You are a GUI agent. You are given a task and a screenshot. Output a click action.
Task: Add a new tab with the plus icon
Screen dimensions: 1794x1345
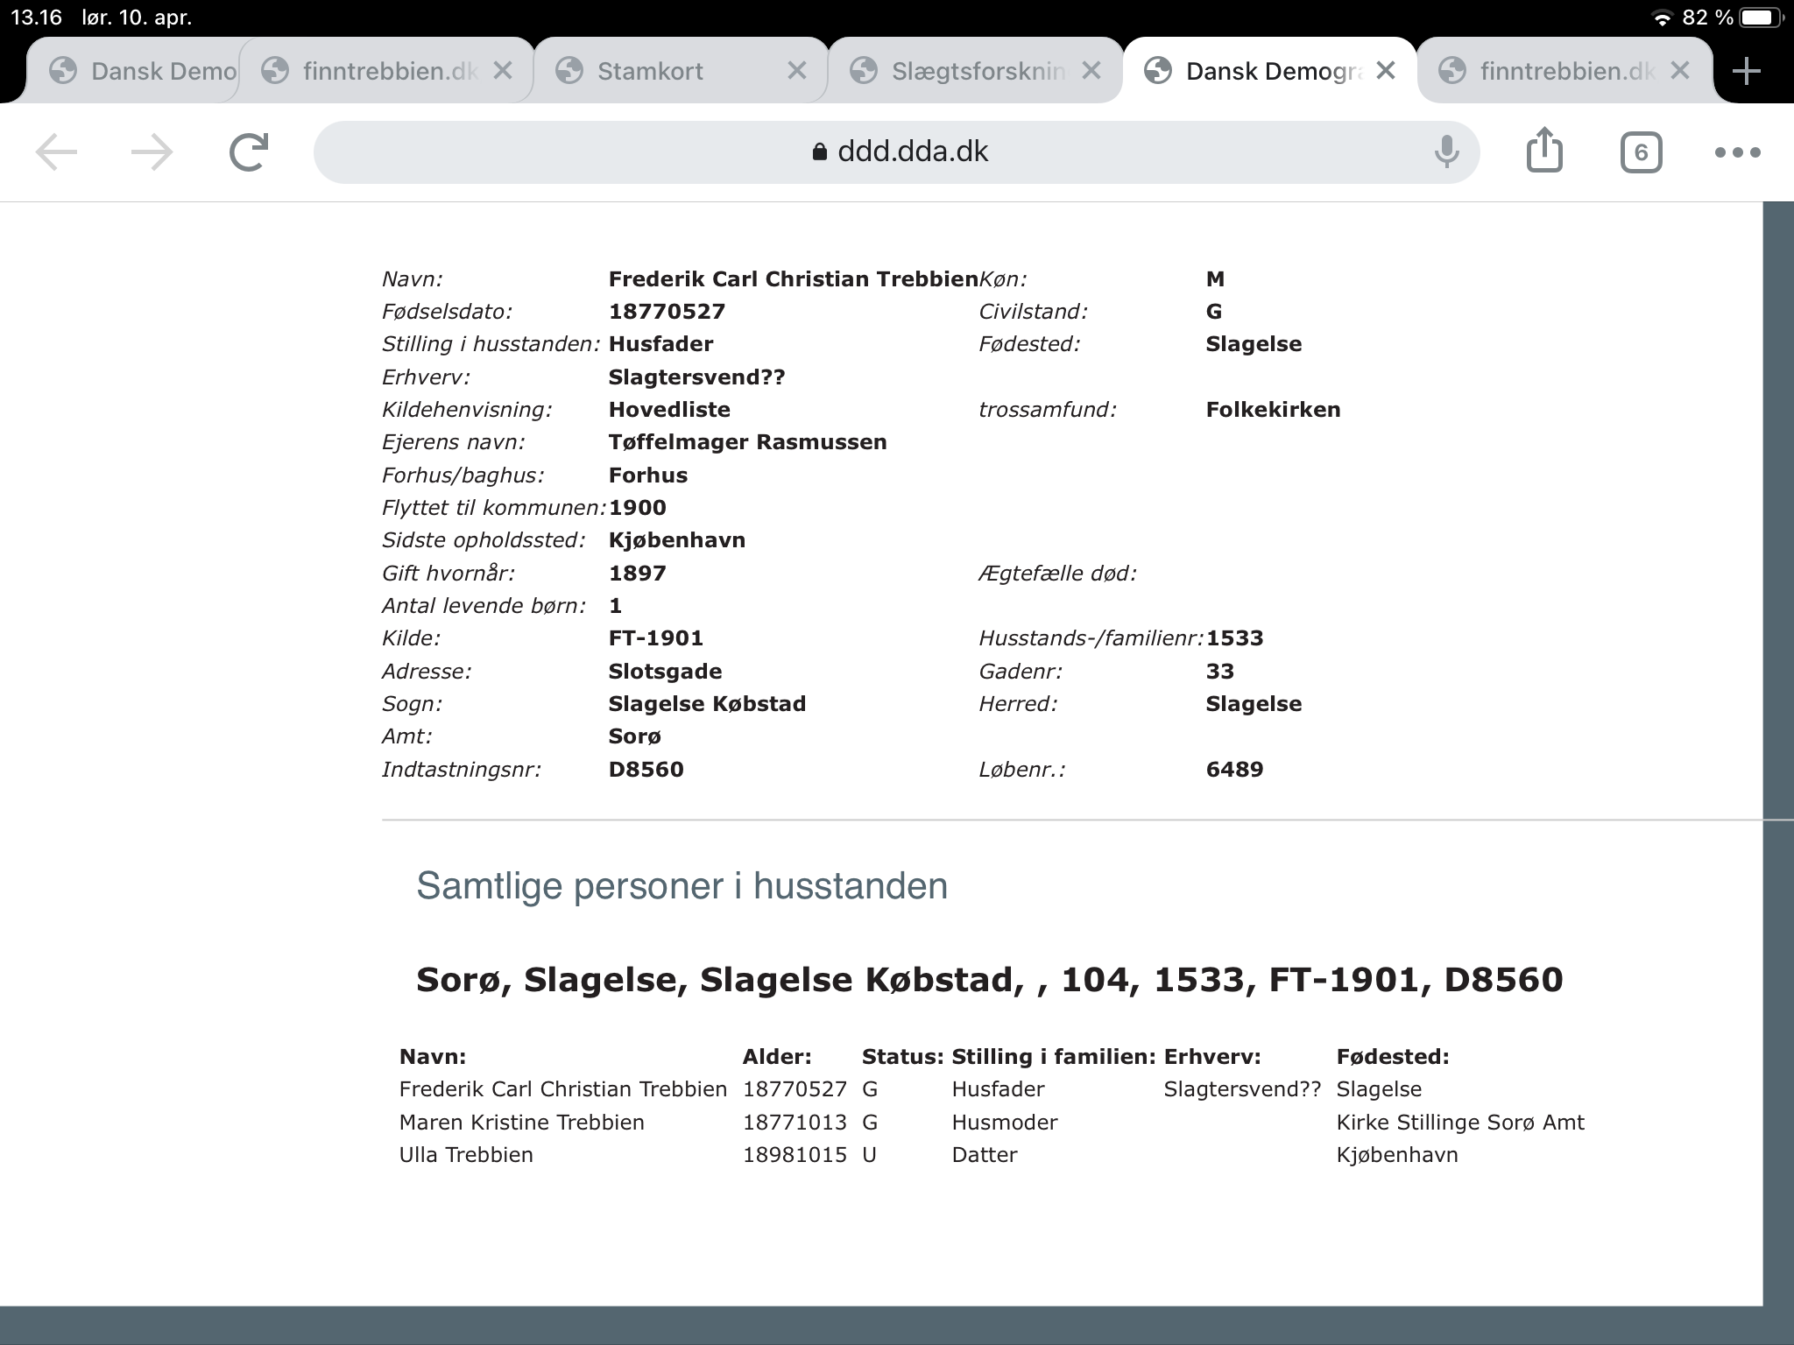click(1746, 71)
